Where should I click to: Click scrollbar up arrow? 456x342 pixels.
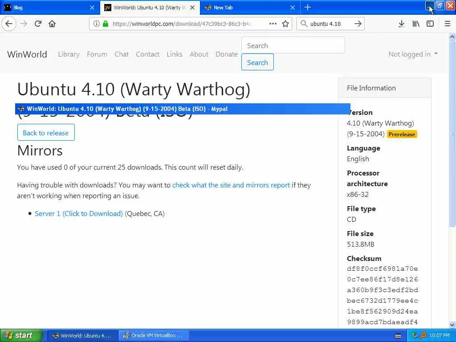click(x=452, y=37)
